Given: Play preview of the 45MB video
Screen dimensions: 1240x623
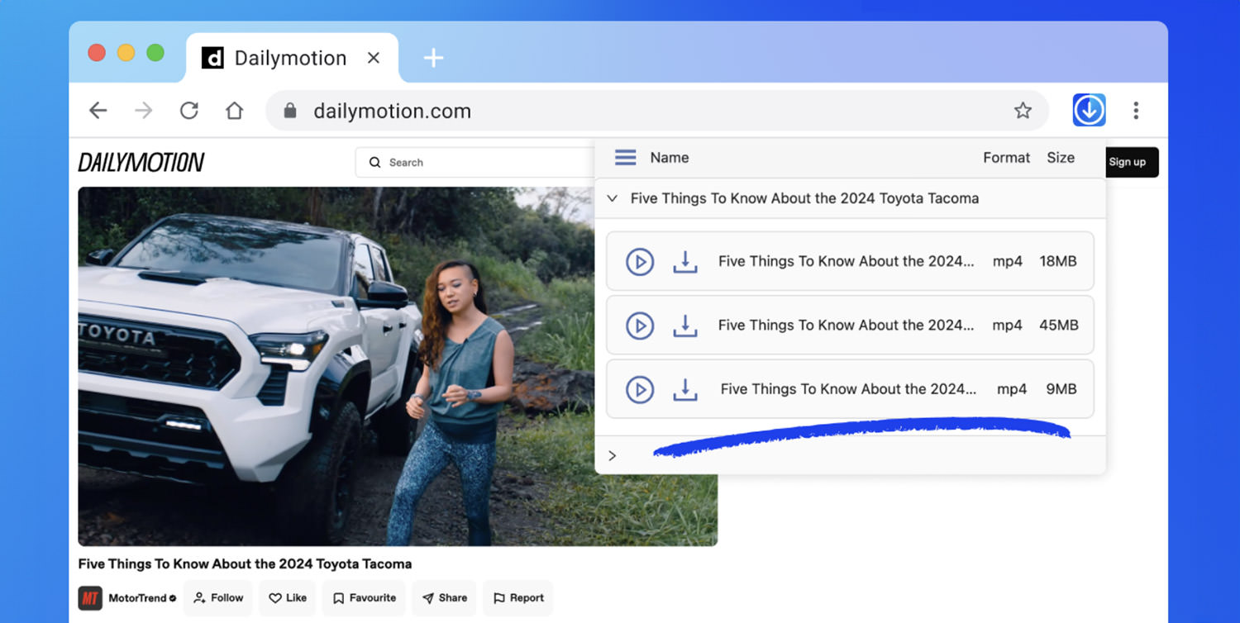Looking at the screenshot, I should [x=640, y=326].
